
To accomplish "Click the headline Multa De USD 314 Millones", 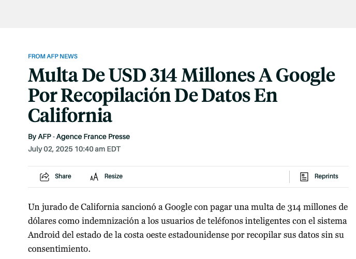I will pos(182,95).
